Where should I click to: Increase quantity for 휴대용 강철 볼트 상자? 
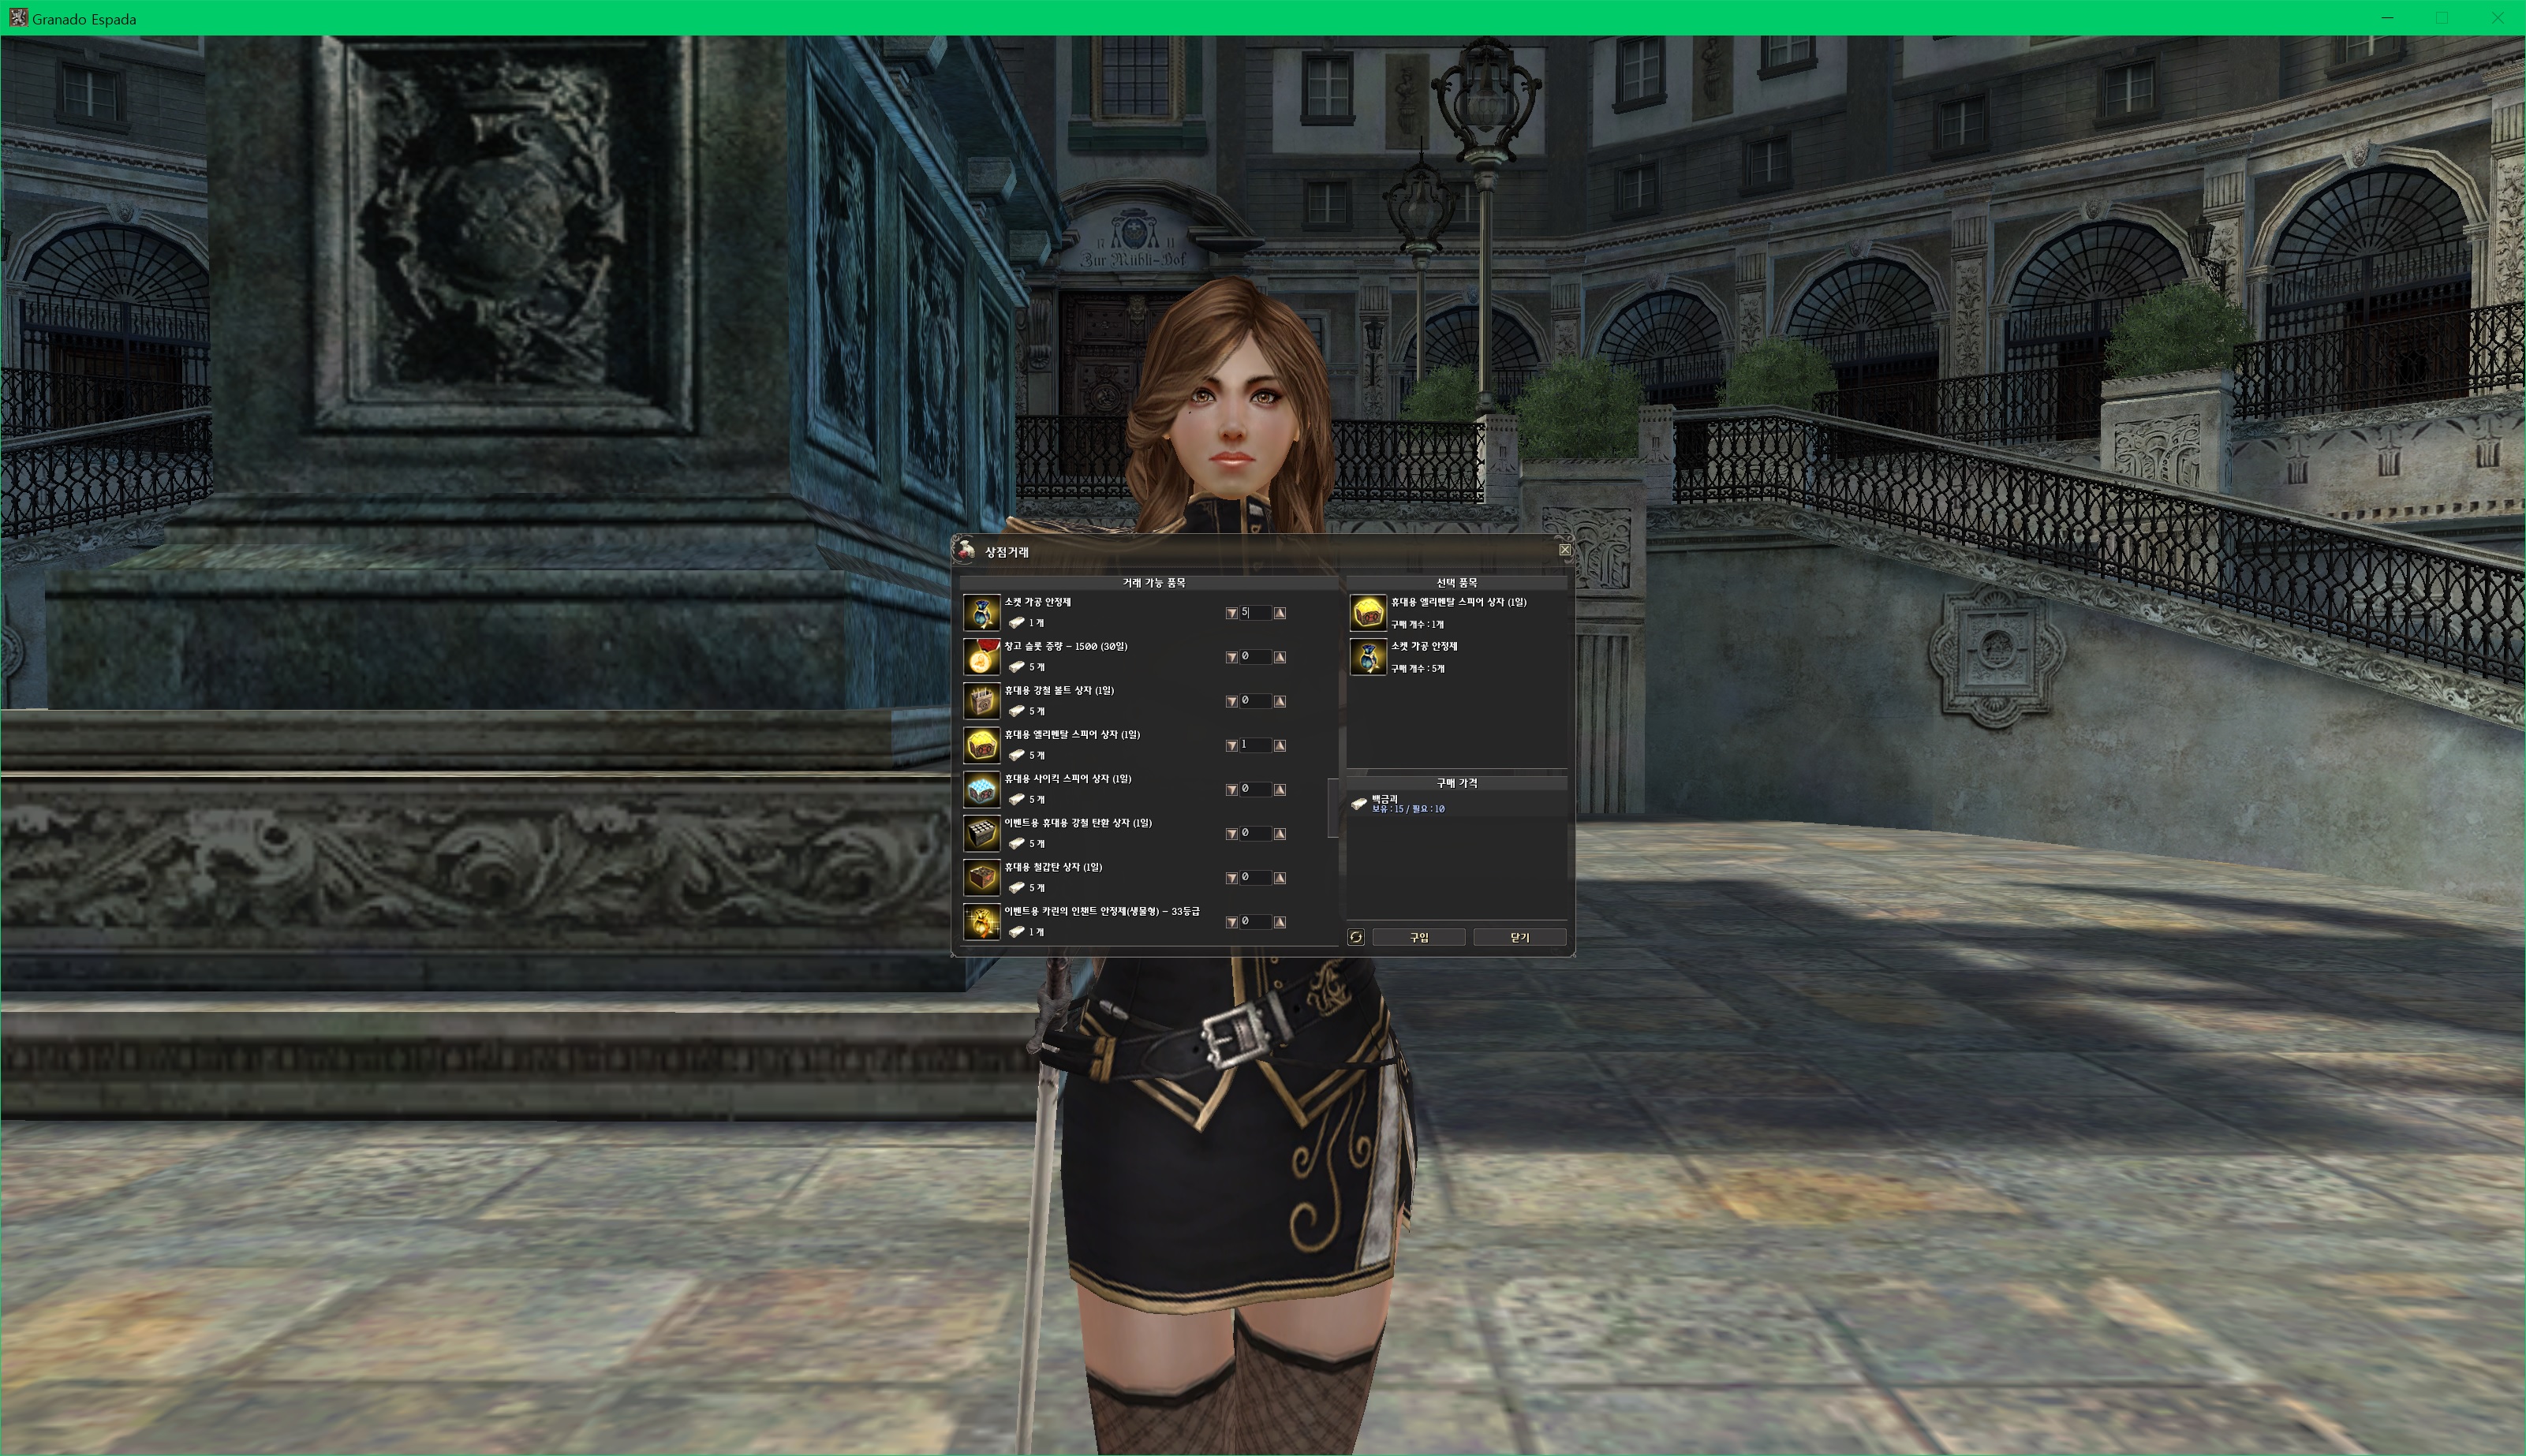pyautogui.click(x=1280, y=701)
